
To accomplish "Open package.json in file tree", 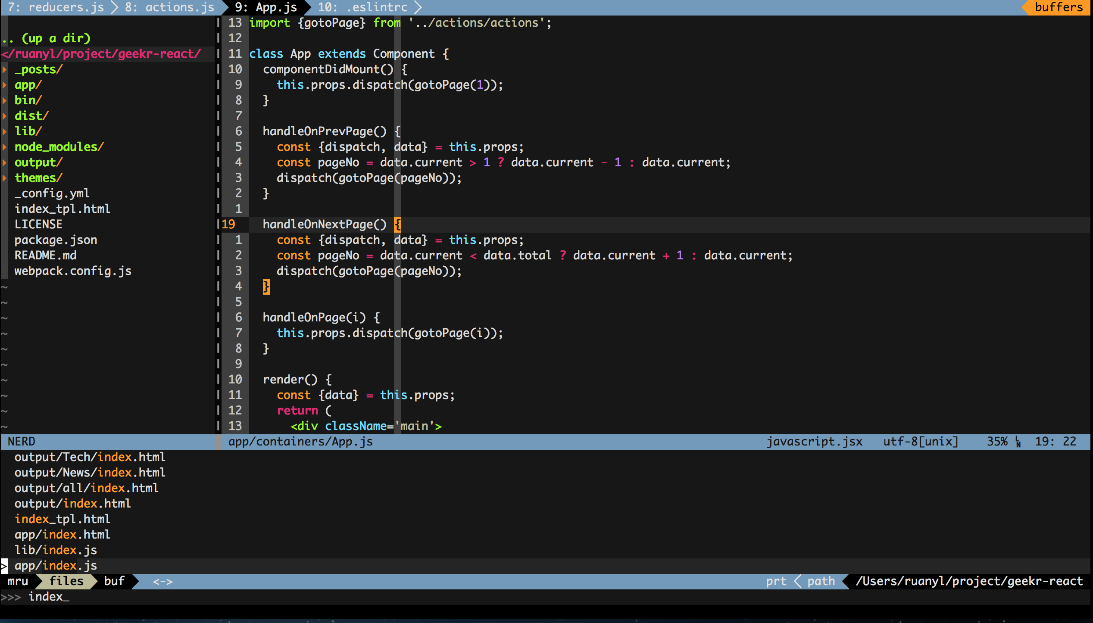I will pyautogui.click(x=56, y=240).
